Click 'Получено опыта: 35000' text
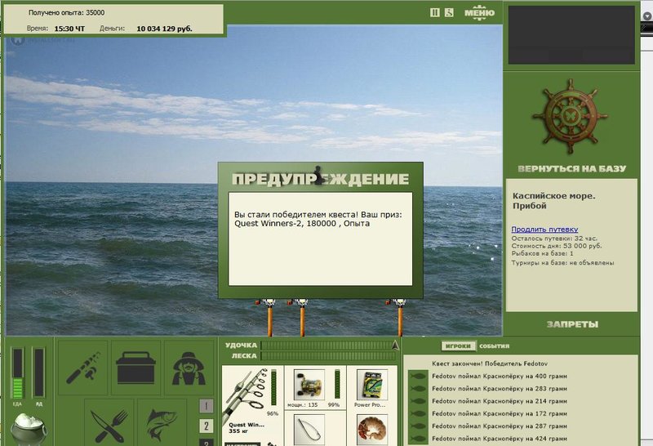Viewport: 653px width, 446px height. (66, 12)
